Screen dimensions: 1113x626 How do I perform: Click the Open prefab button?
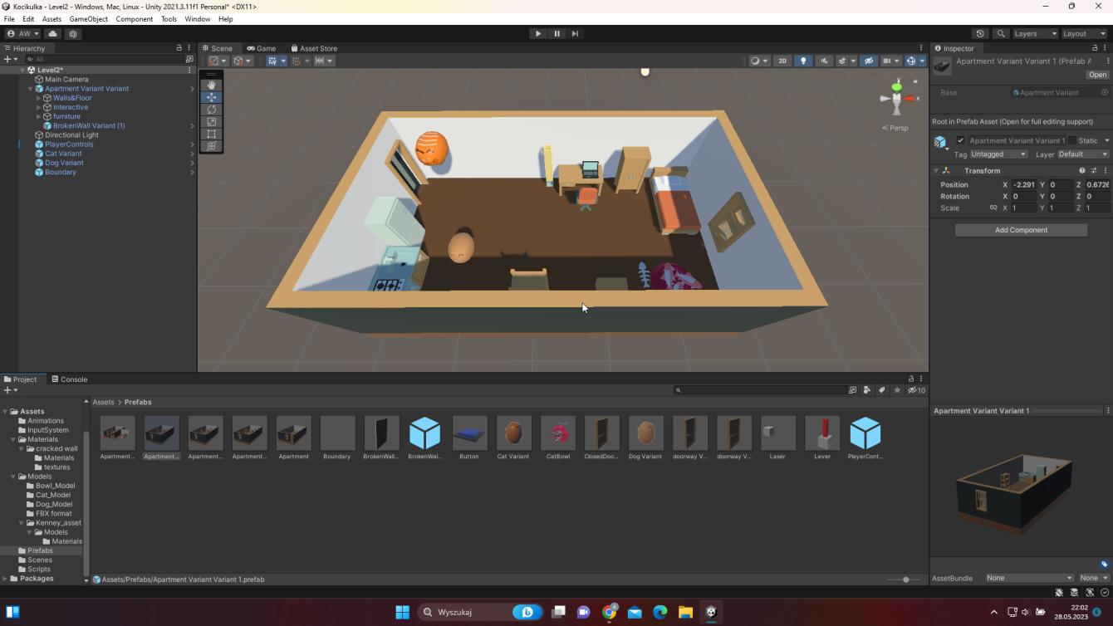pyautogui.click(x=1097, y=75)
